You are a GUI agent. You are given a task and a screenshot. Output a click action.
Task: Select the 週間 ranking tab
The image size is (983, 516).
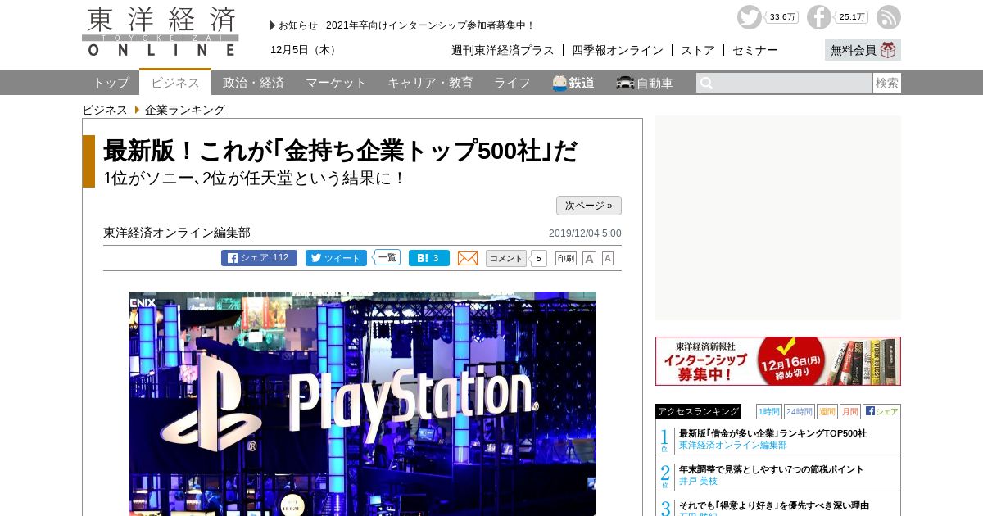click(827, 411)
